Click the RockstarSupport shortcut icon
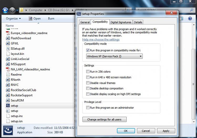This screenshot has width=197, height=138. pos(8,95)
